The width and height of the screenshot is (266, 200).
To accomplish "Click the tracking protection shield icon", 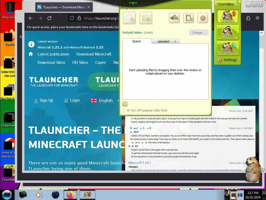I will pos(72,18).
